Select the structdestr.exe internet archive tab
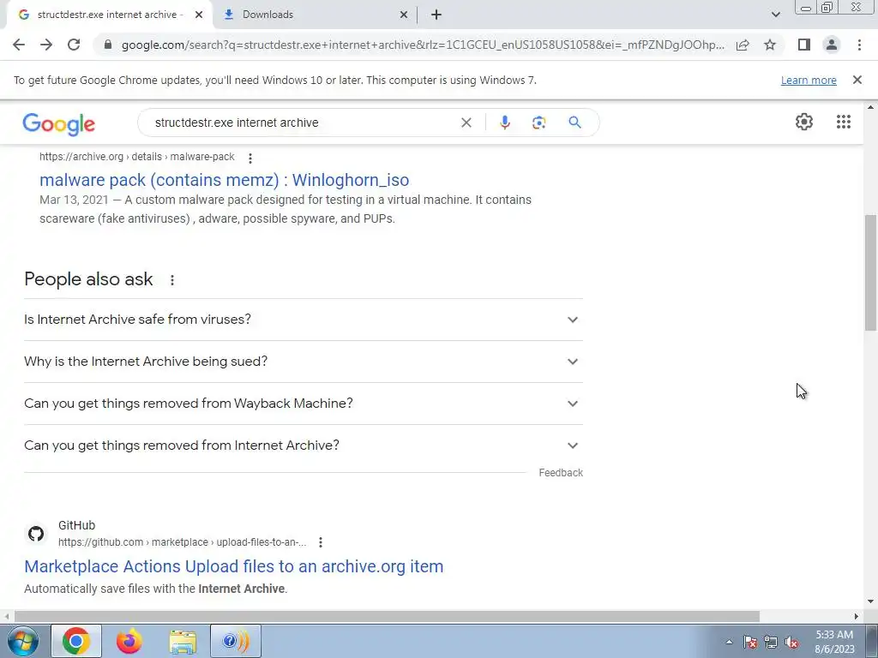This screenshot has height=658, width=878. (109, 15)
